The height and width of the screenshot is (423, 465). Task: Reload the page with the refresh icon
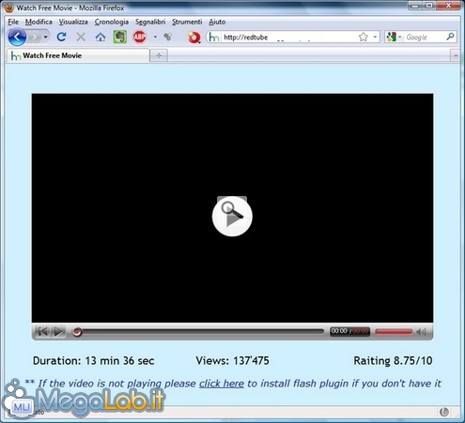pyautogui.click(x=61, y=38)
